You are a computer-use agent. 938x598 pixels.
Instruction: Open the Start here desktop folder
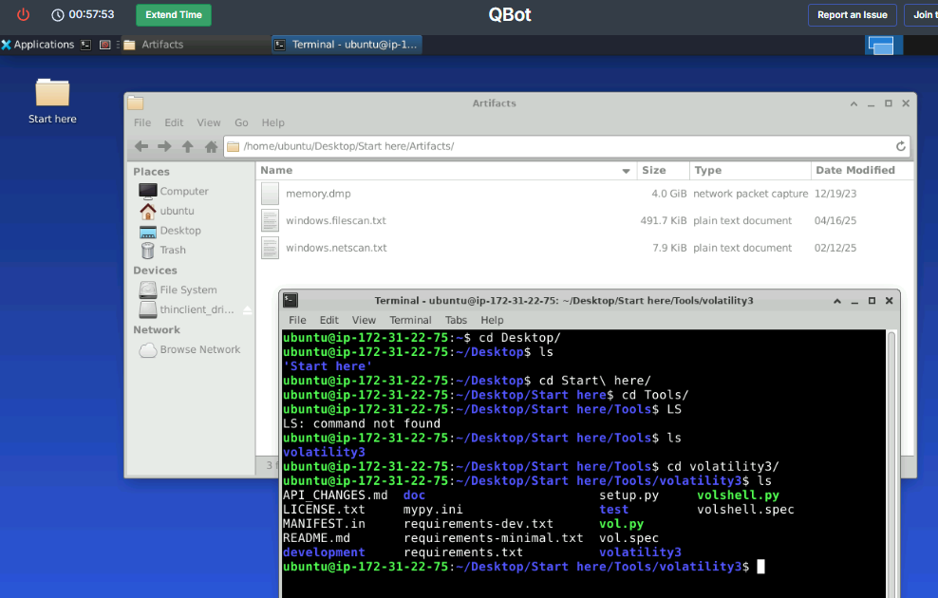coord(52,99)
